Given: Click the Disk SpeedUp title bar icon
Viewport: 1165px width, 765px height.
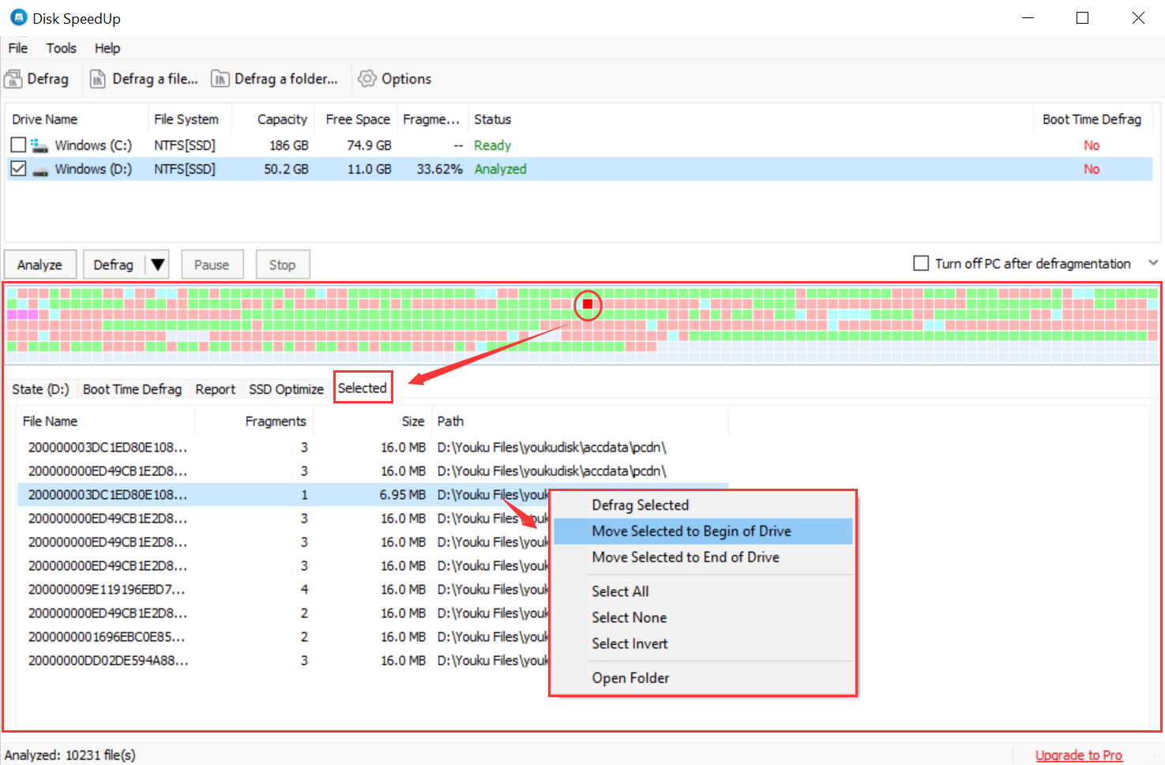Looking at the screenshot, I should (x=17, y=17).
